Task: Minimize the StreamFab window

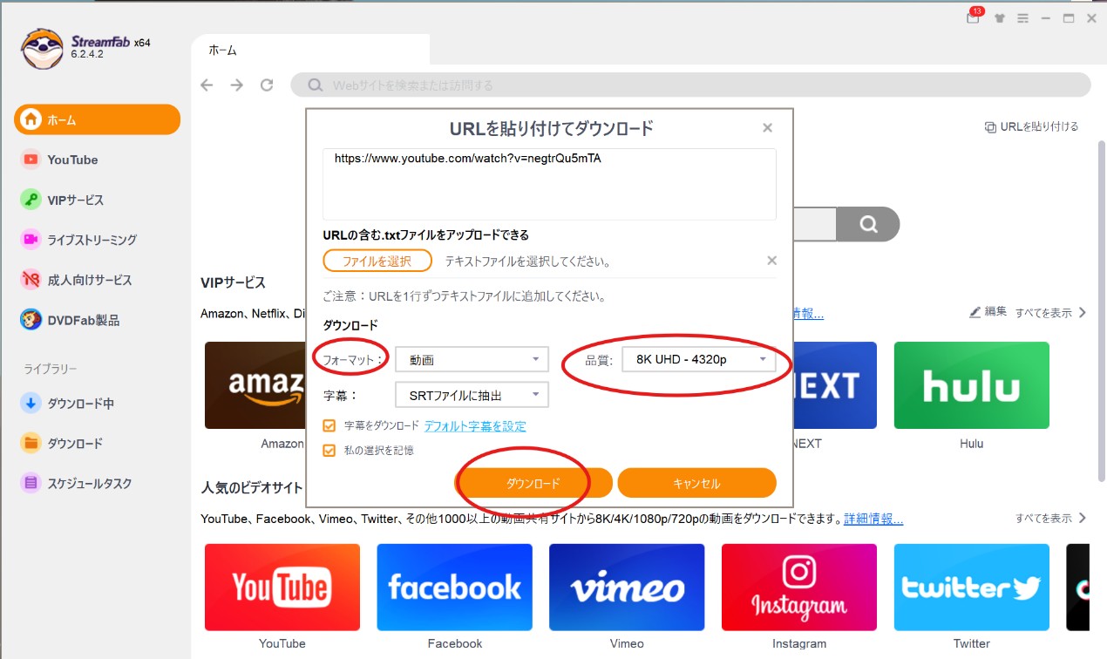Action: pos(1046,17)
